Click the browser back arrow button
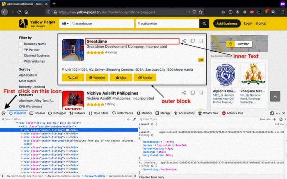Viewport: 287px width, 179px height. (x=5, y=12)
